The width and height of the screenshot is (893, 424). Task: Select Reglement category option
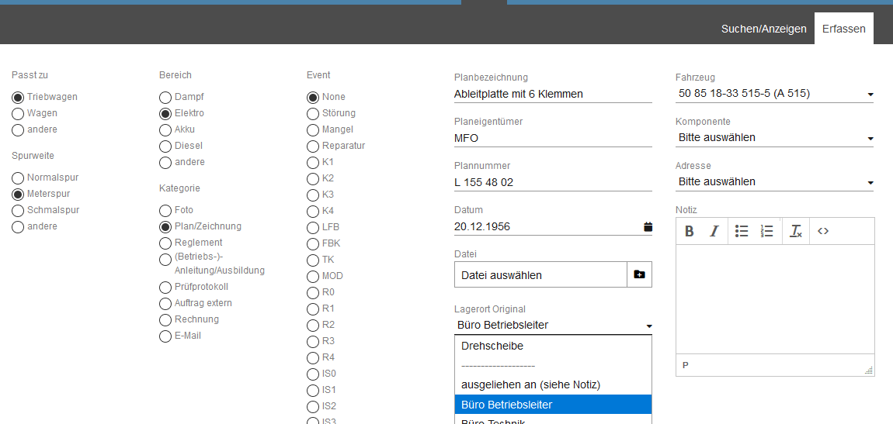tap(165, 243)
